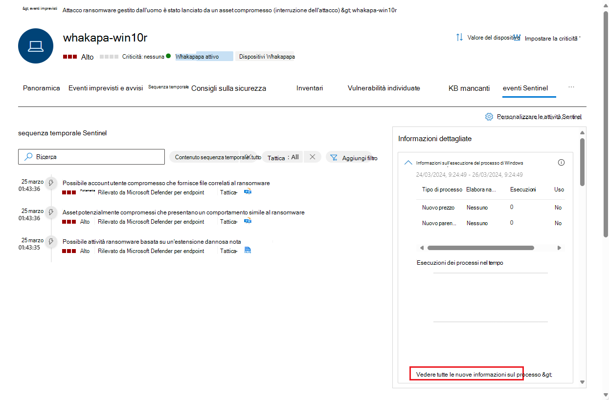This screenshot has height=400, width=609.
Task: Click the Valore del dispositivo sort icon
Action: point(459,37)
